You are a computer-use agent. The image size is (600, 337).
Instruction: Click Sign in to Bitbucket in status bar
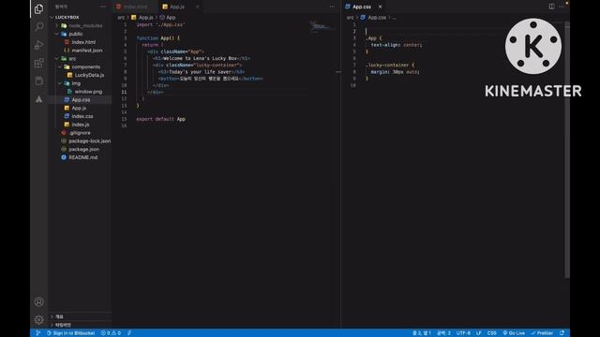[x=71, y=333]
